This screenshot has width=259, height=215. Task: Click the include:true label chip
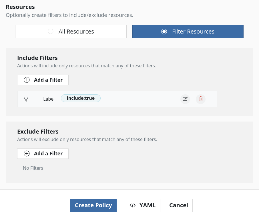[81, 98]
